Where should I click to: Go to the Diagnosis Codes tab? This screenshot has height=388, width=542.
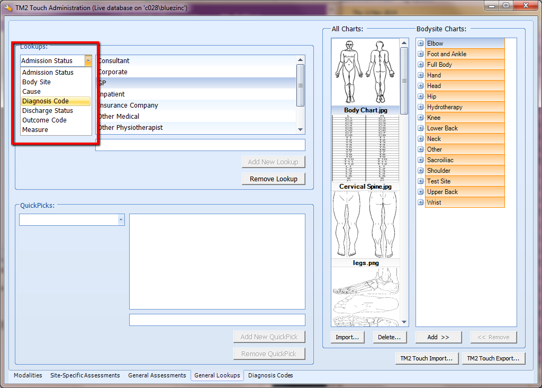click(x=270, y=375)
